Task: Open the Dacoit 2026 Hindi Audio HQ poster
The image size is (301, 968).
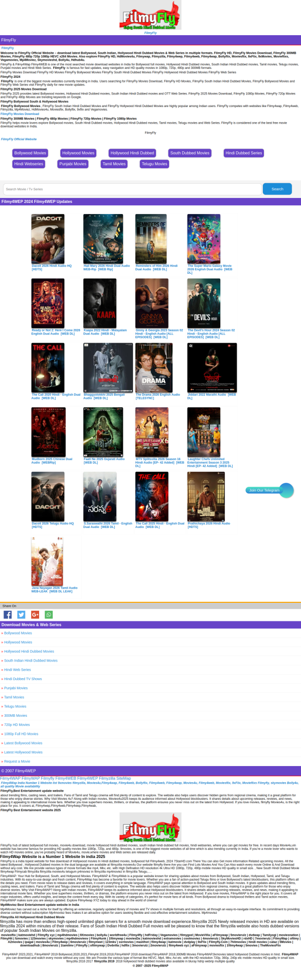Action: [48, 239]
